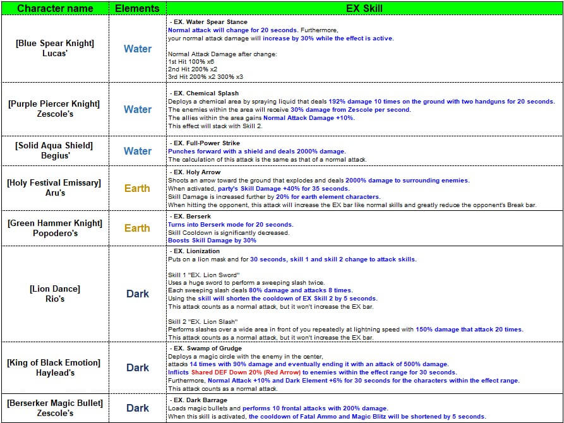Click the "EX. Chemical Splash" skill title

coord(203,93)
